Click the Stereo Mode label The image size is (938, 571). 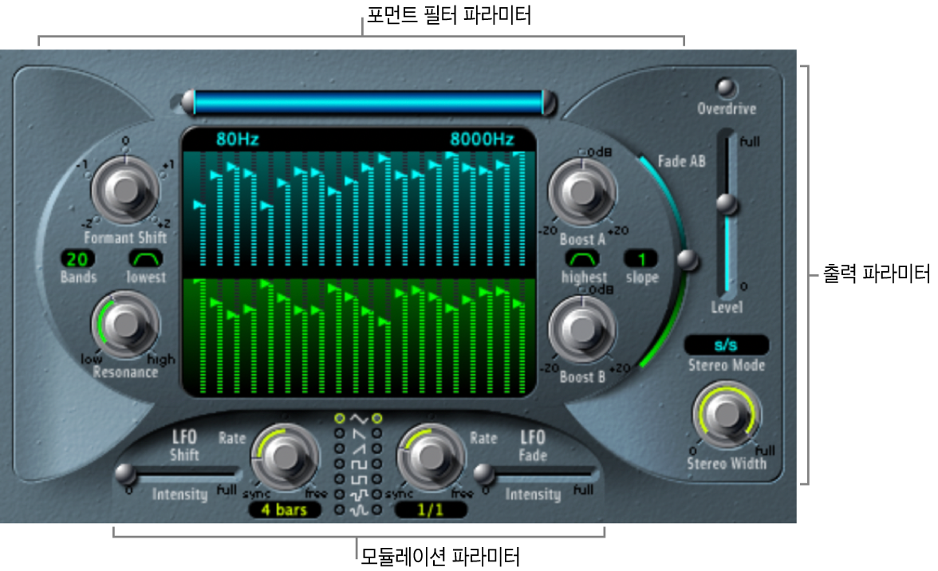pos(726,365)
